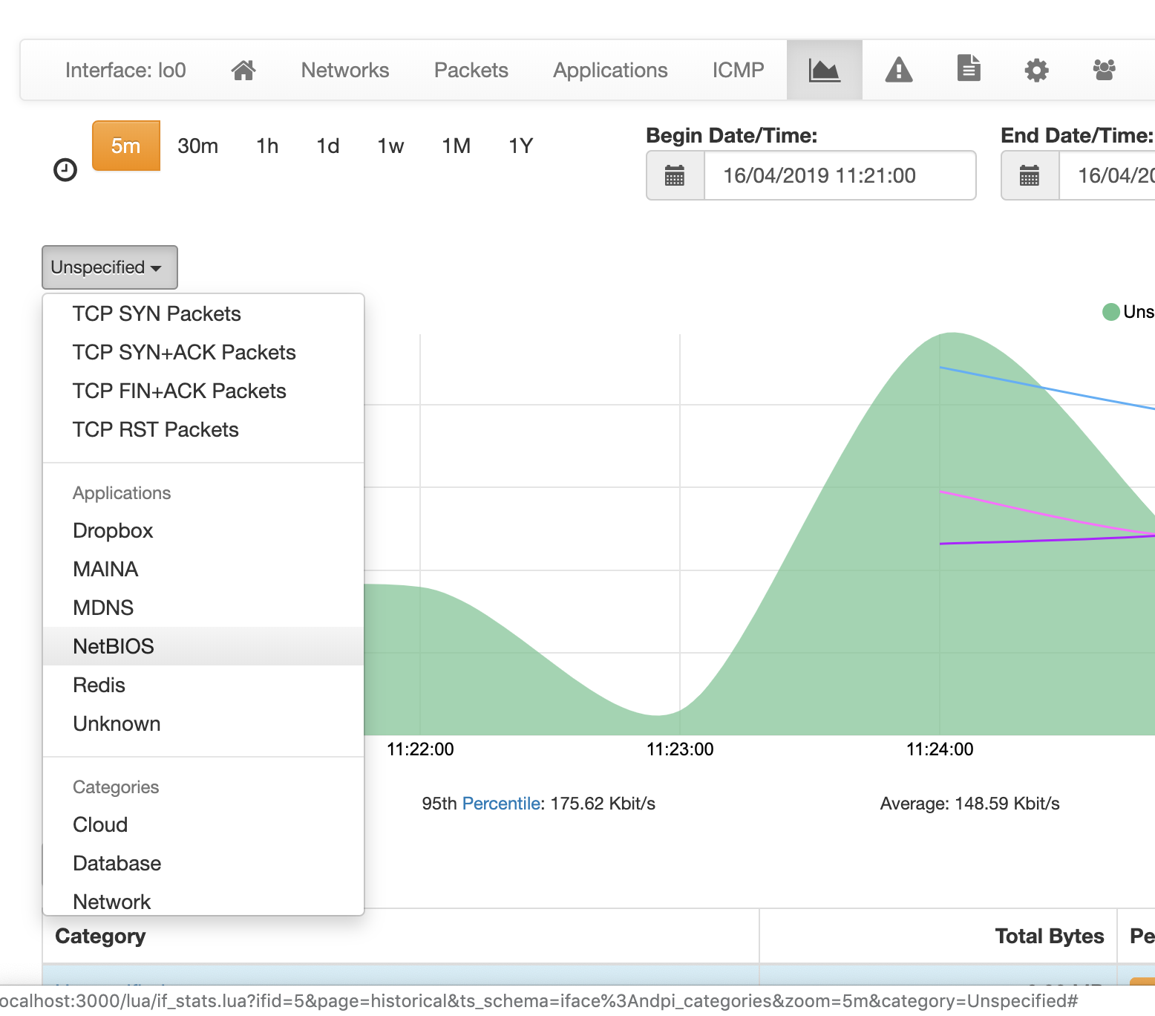Open the historical charts view icon

point(824,69)
